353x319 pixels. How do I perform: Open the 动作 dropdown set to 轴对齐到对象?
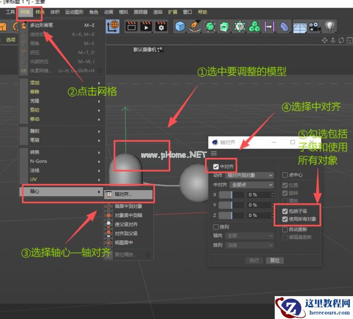click(250, 175)
